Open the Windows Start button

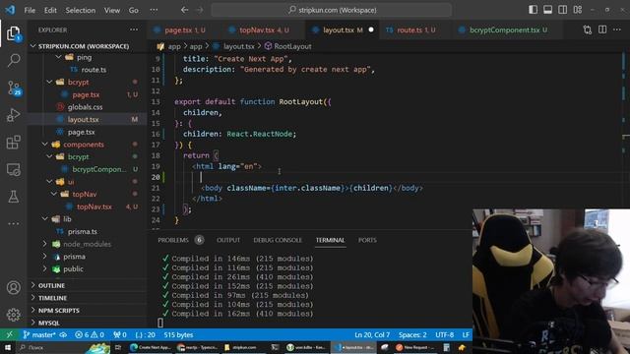coord(8,347)
